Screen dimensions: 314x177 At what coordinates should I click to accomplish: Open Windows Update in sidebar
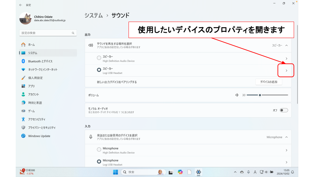39,136
